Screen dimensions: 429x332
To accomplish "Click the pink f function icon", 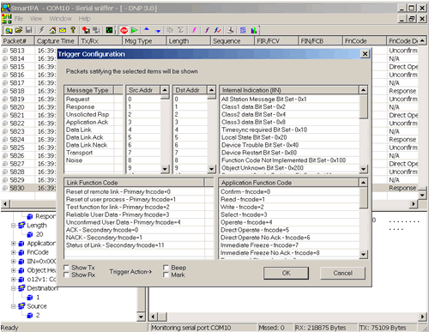I will coord(194,30).
